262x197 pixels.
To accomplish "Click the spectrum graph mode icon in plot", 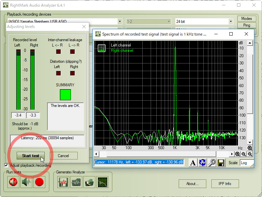I will click(102, 48).
